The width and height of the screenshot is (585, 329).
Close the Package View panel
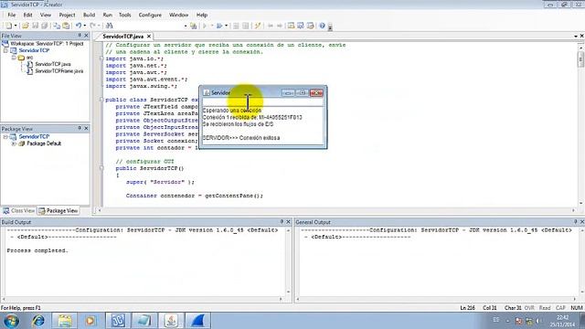[x=86, y=128]
